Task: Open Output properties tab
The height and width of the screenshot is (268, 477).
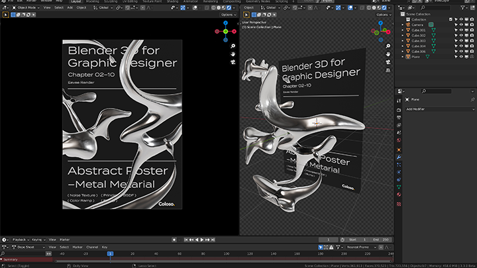Action: 399,118
